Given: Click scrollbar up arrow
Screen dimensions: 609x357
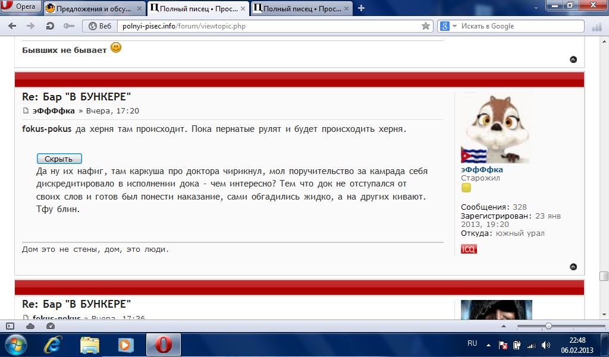Looking at the screenshot, I should [x=604, y=42].
